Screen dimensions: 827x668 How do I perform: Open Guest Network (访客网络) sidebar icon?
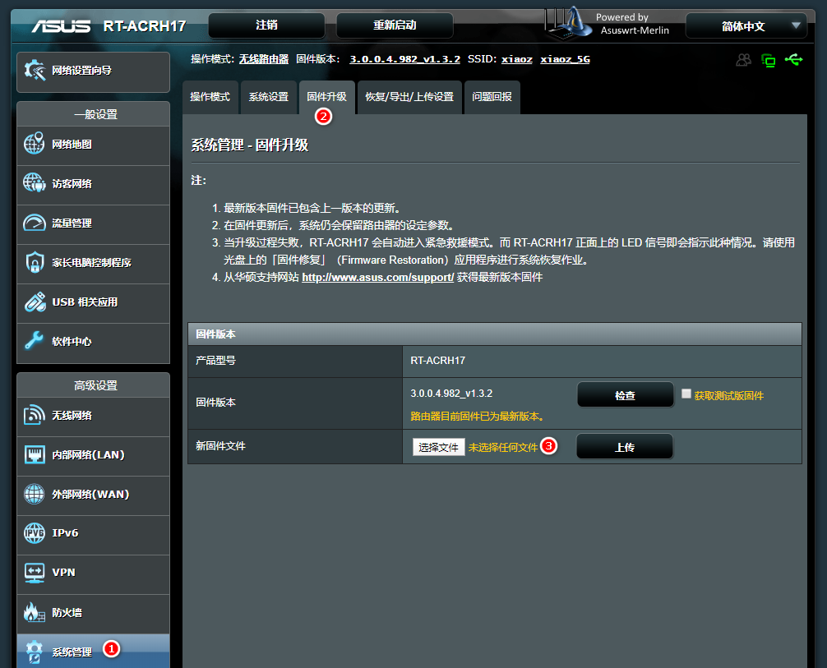coord(35,183)
